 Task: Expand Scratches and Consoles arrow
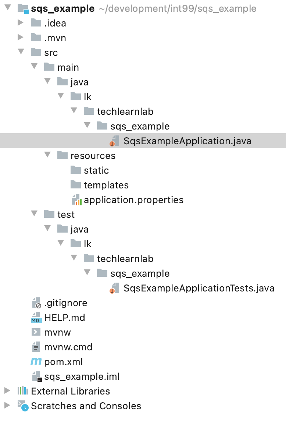pyautogui.click(x=7, y=406)
